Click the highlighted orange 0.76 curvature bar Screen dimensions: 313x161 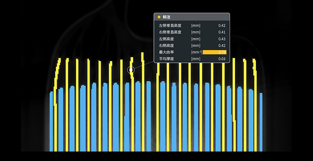(215, 52)
